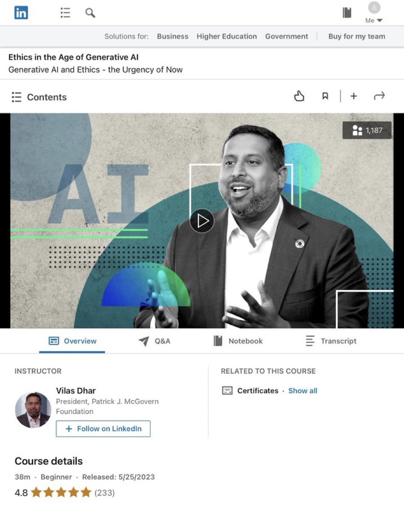Open the browse list icon in header
This screenshot has width=404, height=505.
[x=65, y=13]
